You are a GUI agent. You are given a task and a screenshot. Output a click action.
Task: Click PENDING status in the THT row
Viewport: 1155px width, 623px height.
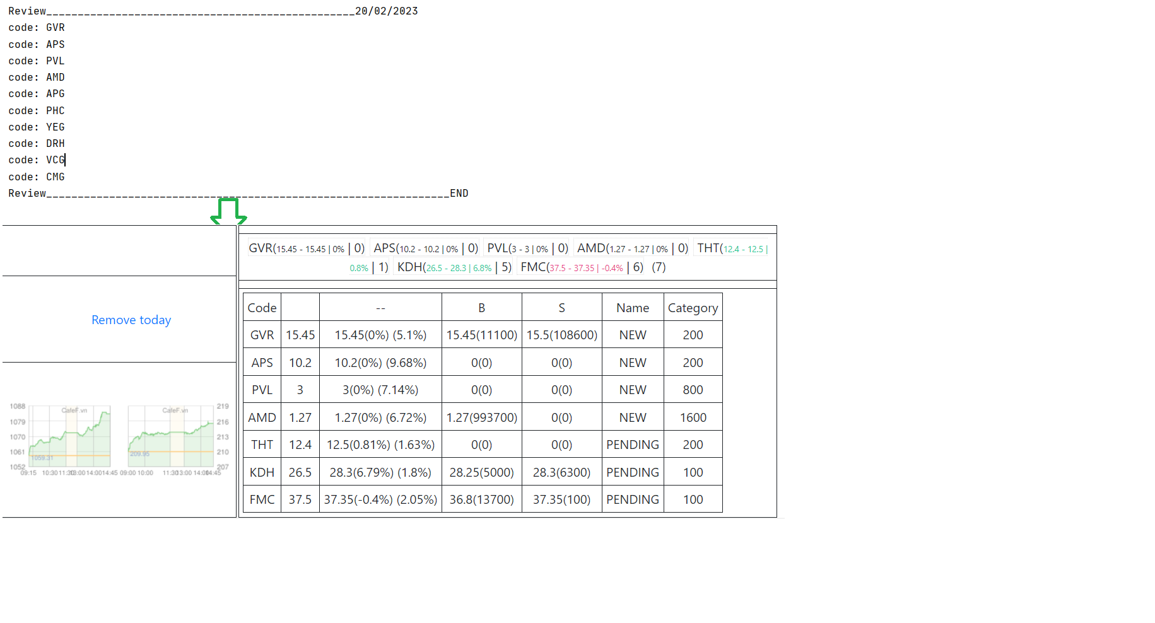pyautogui.click(x=633, y=445)
